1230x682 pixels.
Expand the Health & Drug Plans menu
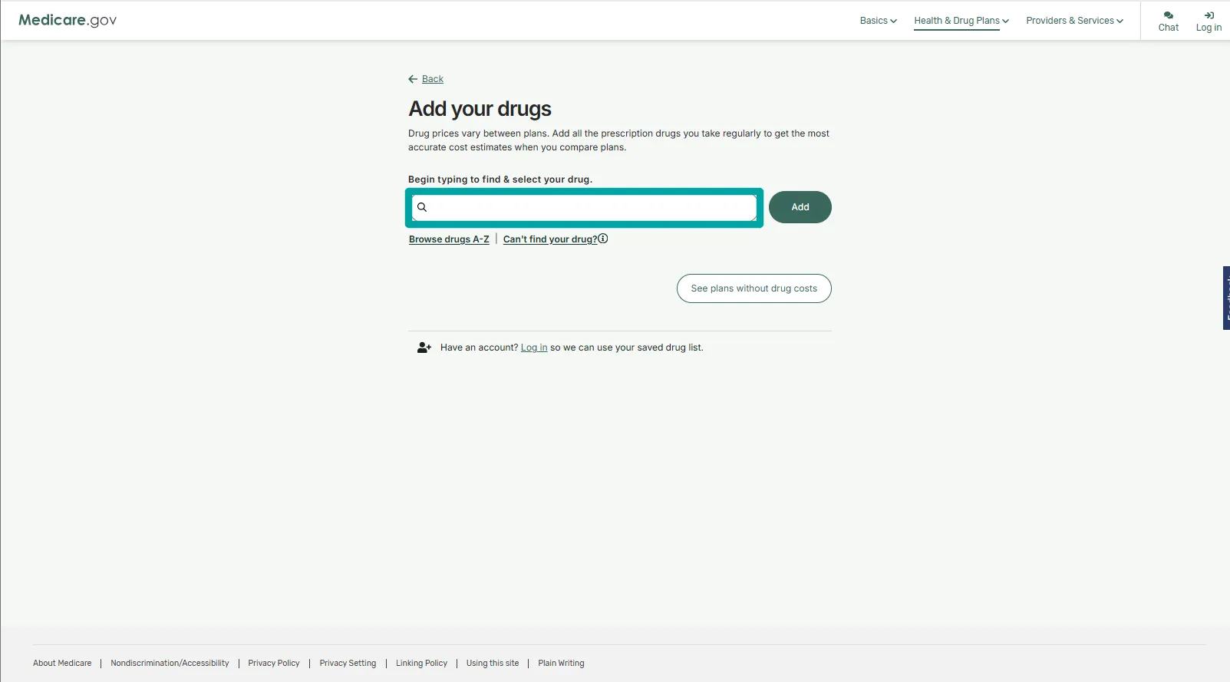(x=961, y=21)
